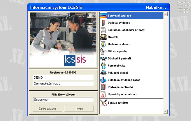Click the module list scroll down arrow
Image resolution: width=191 pixels, height=121 pixels.
pos(166,112)
